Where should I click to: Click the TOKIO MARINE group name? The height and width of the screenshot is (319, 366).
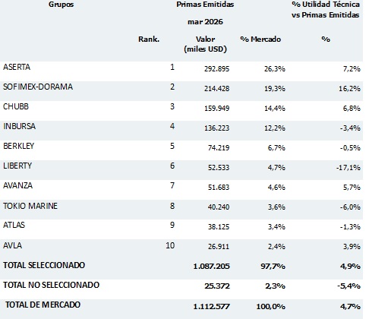pyautogui.click(x=30, y=206)
